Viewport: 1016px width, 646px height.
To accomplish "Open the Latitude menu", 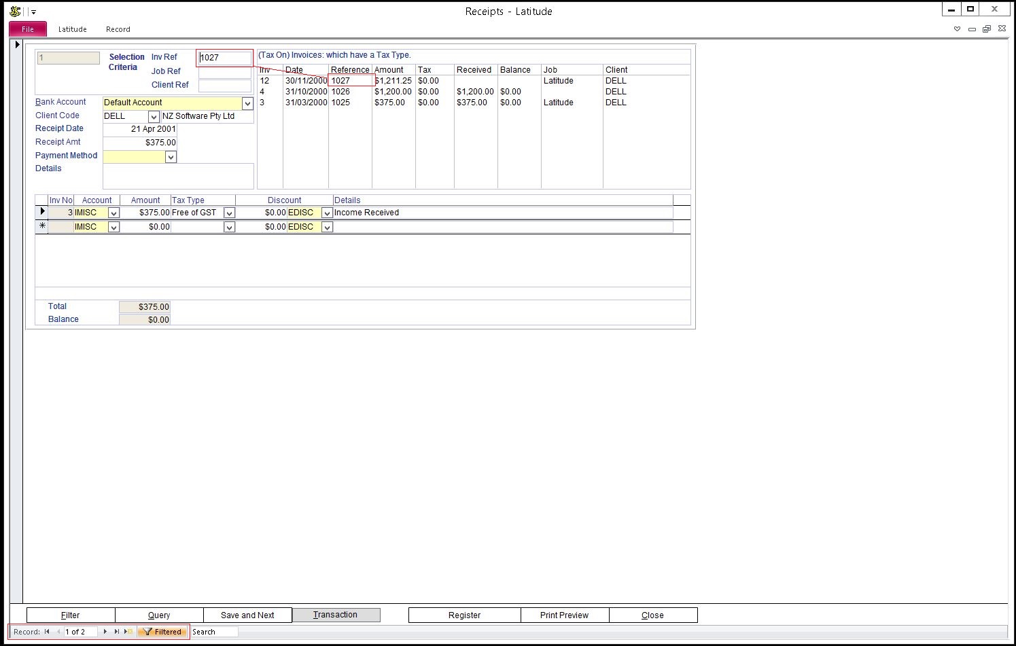I will coord(72,29).
